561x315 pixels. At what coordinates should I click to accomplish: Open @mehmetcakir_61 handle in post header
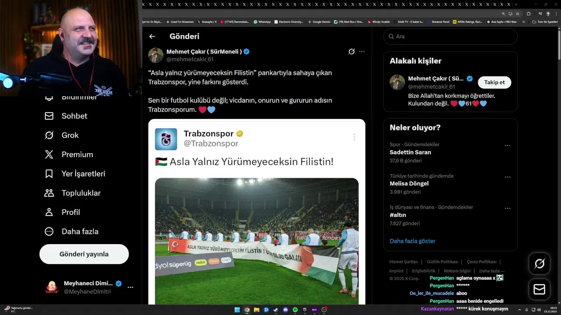190,59
